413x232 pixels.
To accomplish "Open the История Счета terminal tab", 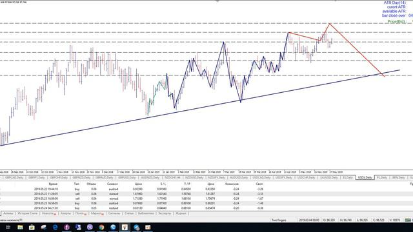I will click(28, 213).
